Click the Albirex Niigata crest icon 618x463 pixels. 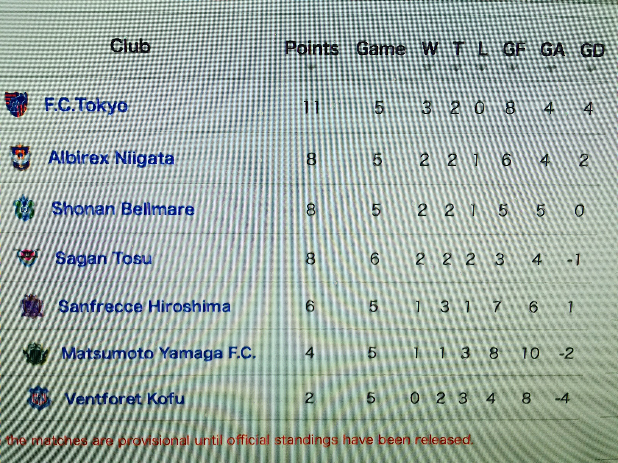(x=20, y=157)
